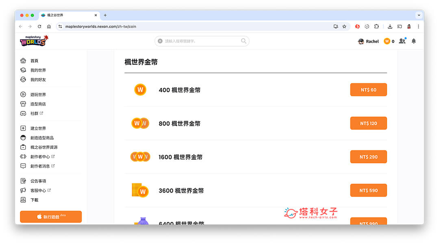Click the play icon in search box

coord(160,41)
